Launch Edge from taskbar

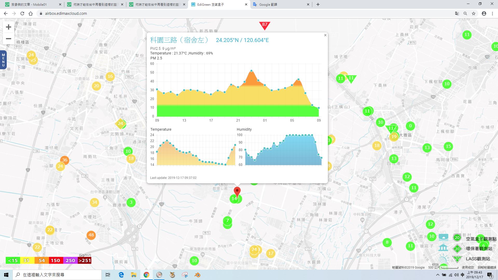[121, 275]
